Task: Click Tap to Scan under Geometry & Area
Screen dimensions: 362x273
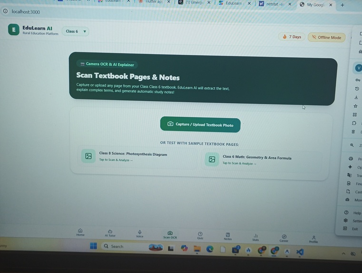Action: 239,163
